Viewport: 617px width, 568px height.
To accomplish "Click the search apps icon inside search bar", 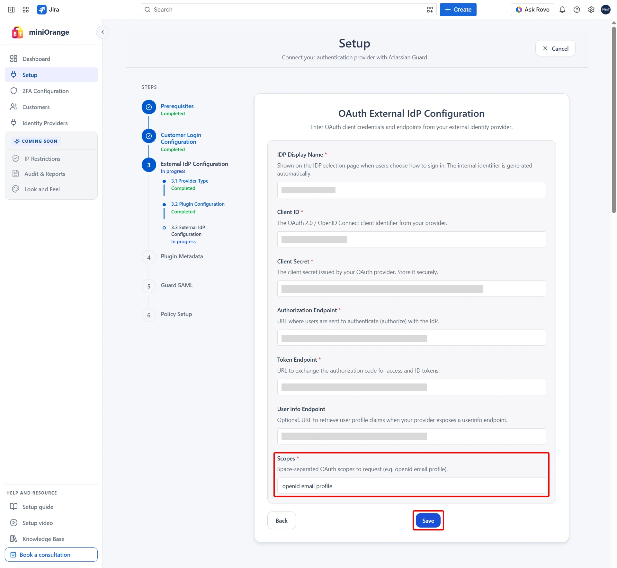I will pyautogui.click(x=430, y=10).
